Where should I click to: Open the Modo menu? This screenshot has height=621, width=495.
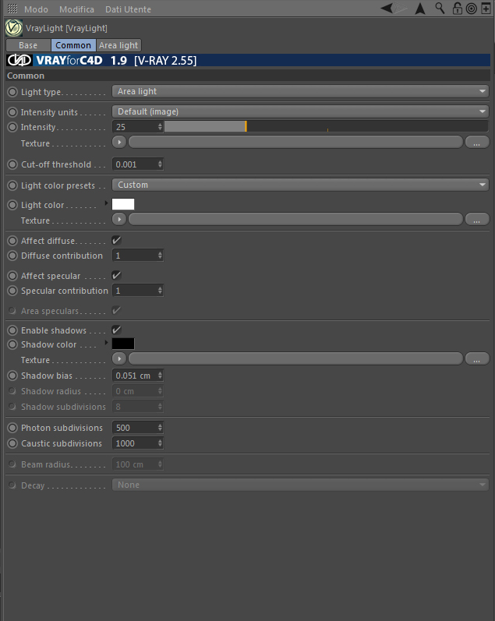click(36, 9)
